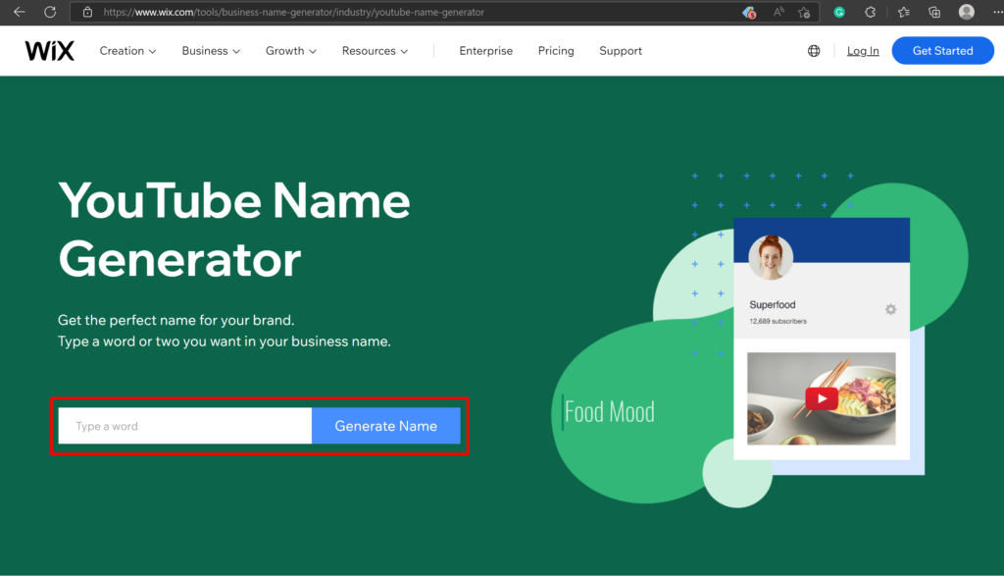Focus the Type a word input field
The image size is (1004, 576).
(x=185, y=426)
